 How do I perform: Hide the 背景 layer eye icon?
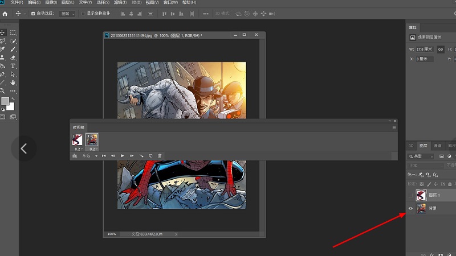tap(410, 208)
